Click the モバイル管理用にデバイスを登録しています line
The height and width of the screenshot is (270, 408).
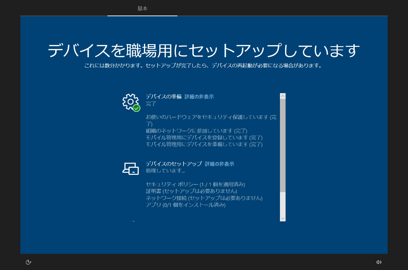(x=204, y=137)
